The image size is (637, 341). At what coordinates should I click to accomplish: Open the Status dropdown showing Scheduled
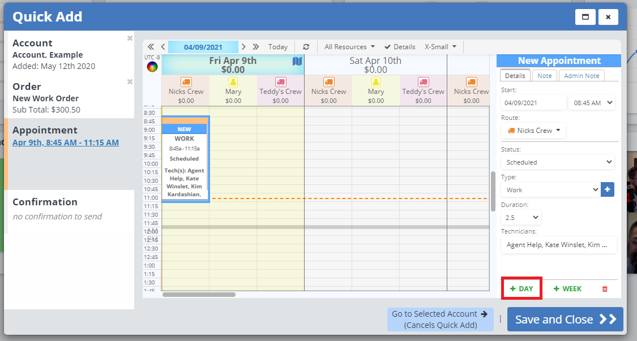point(558,162)
